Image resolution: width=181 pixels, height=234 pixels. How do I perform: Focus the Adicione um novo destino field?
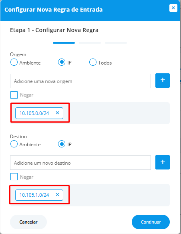tap(80, 163)
